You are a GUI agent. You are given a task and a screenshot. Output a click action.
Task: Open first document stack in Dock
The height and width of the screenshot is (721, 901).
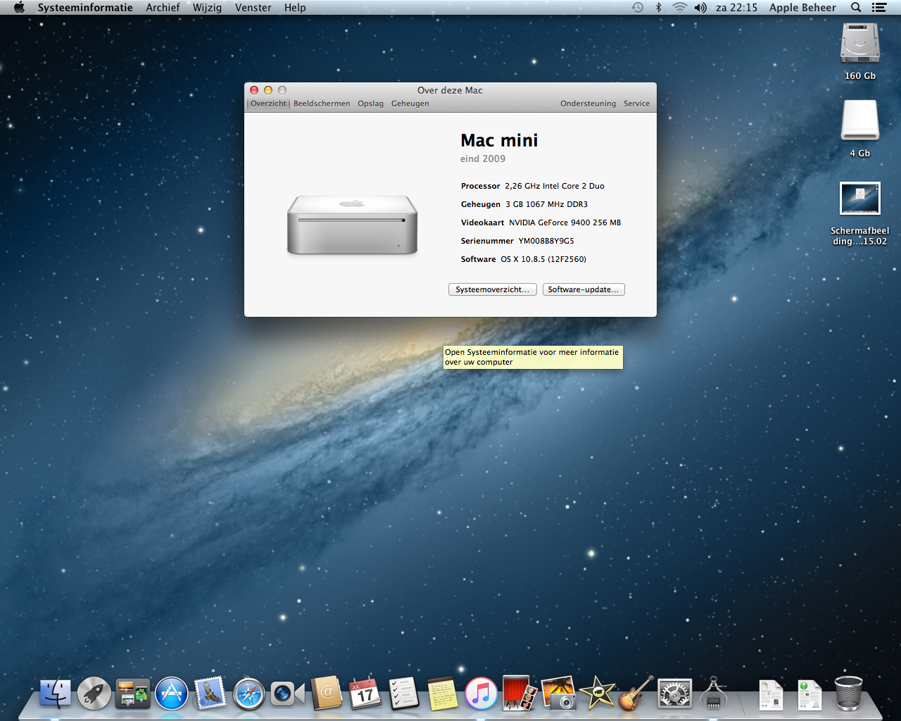tap(771, 695)
